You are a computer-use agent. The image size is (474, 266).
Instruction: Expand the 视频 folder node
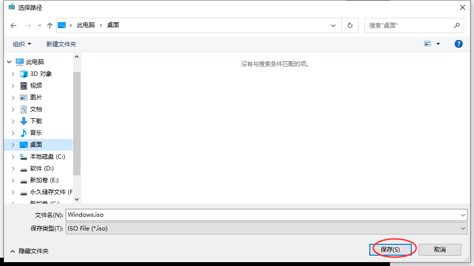[x=13, y=86]
